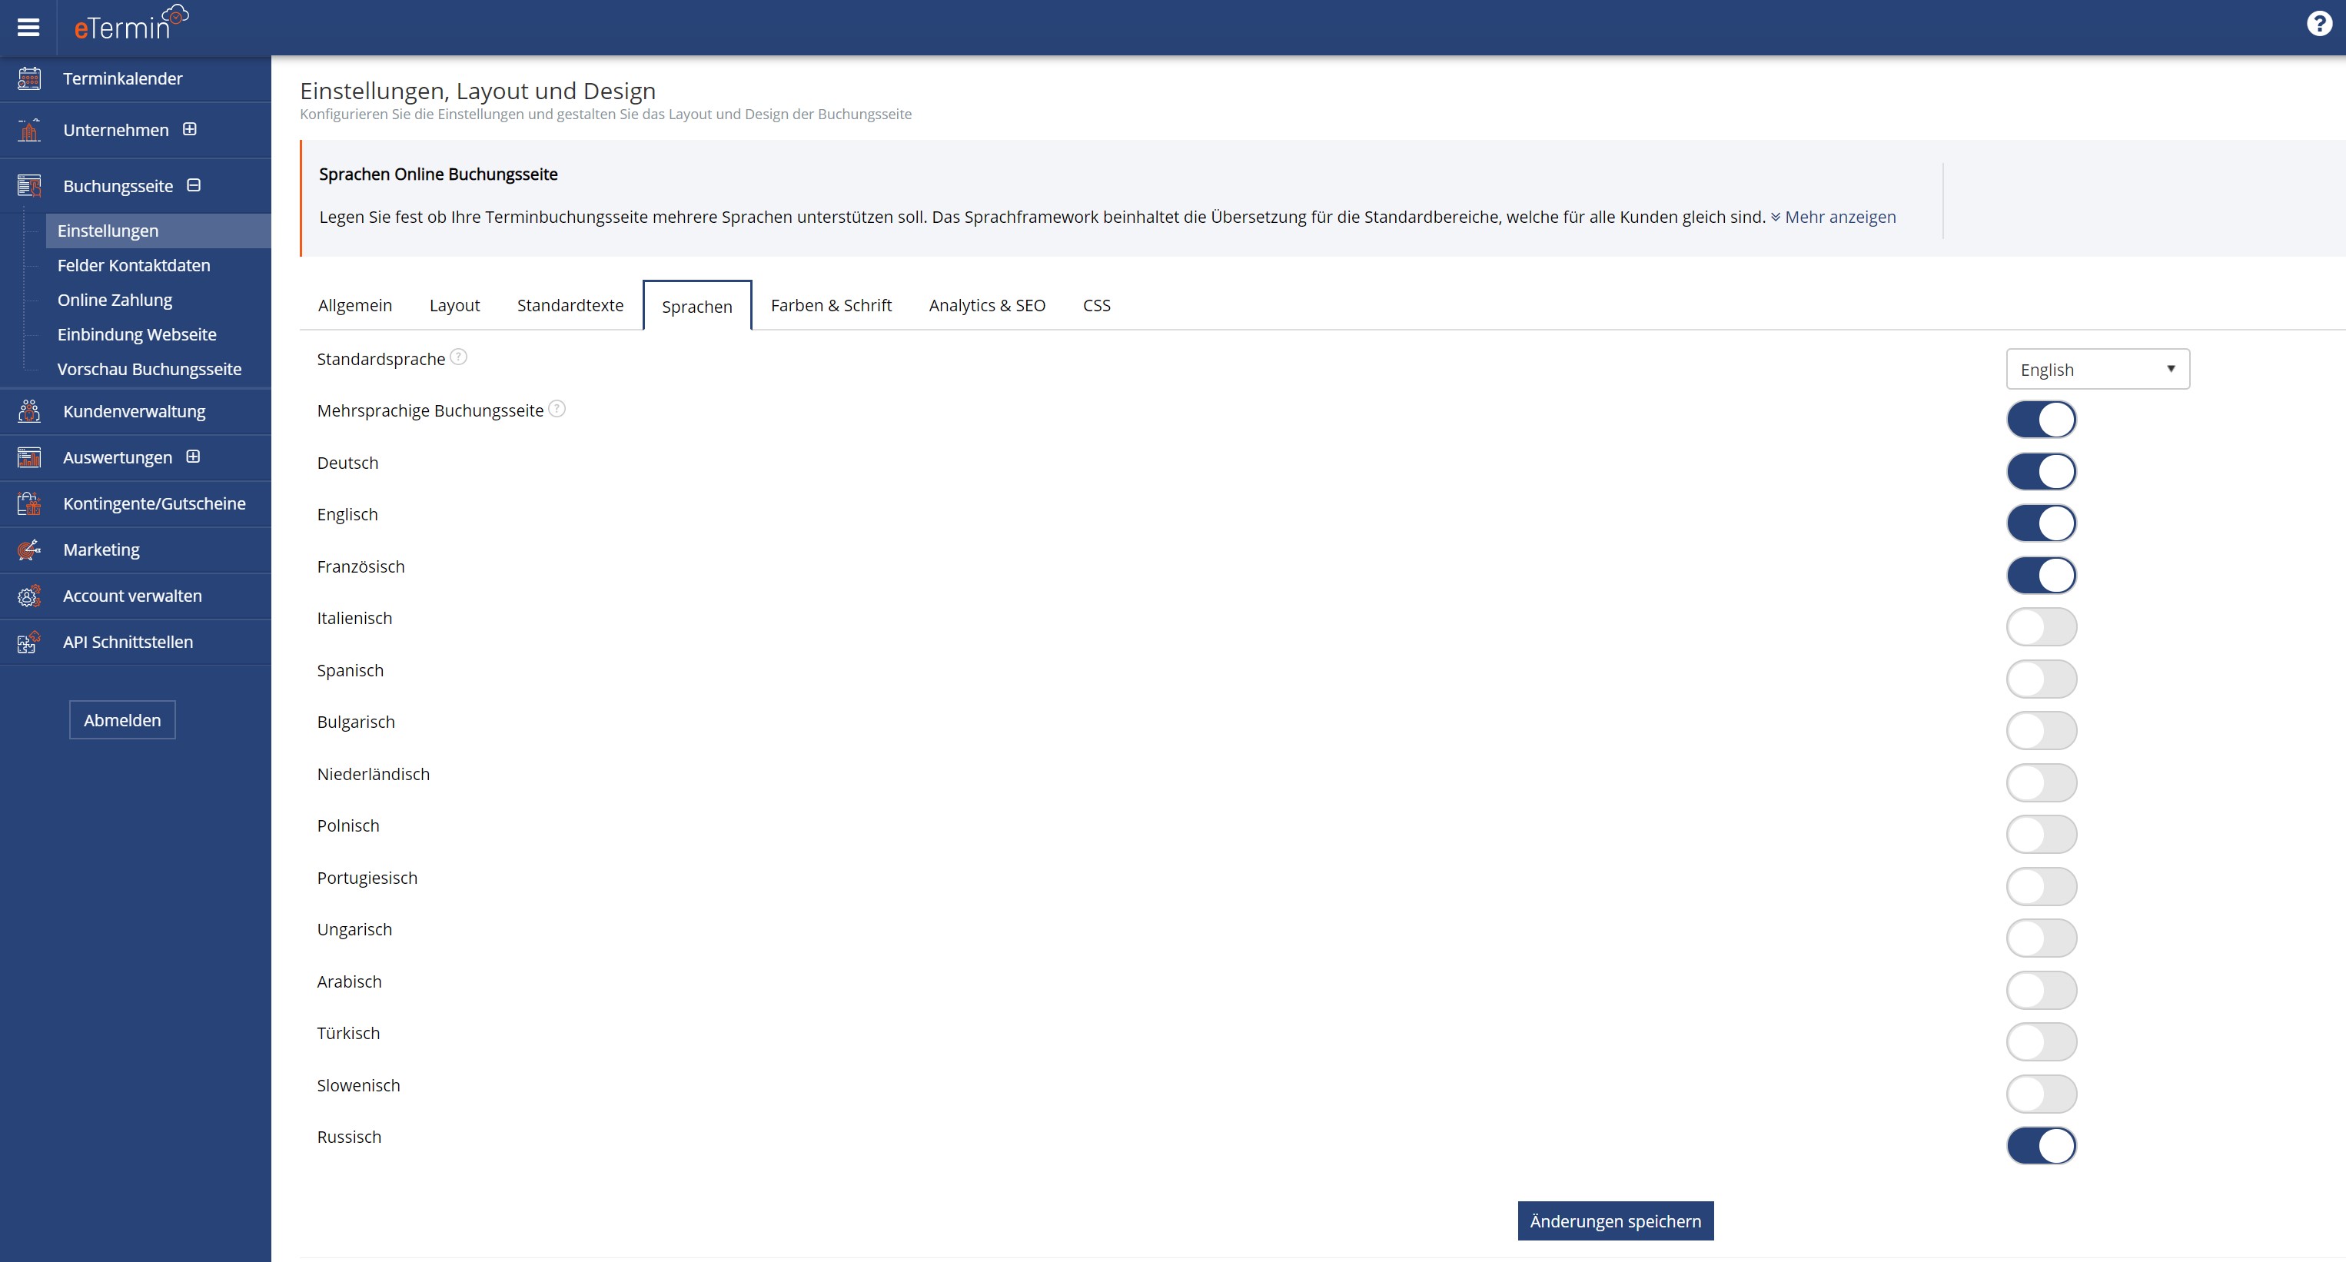Disable the Englisch language toggle
This screenshot has width=2346, height=1262.
click(x=2041, y=523)
